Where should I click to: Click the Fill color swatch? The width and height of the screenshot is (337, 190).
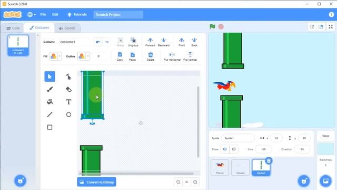pyautogui.click(x=53, y=56)
